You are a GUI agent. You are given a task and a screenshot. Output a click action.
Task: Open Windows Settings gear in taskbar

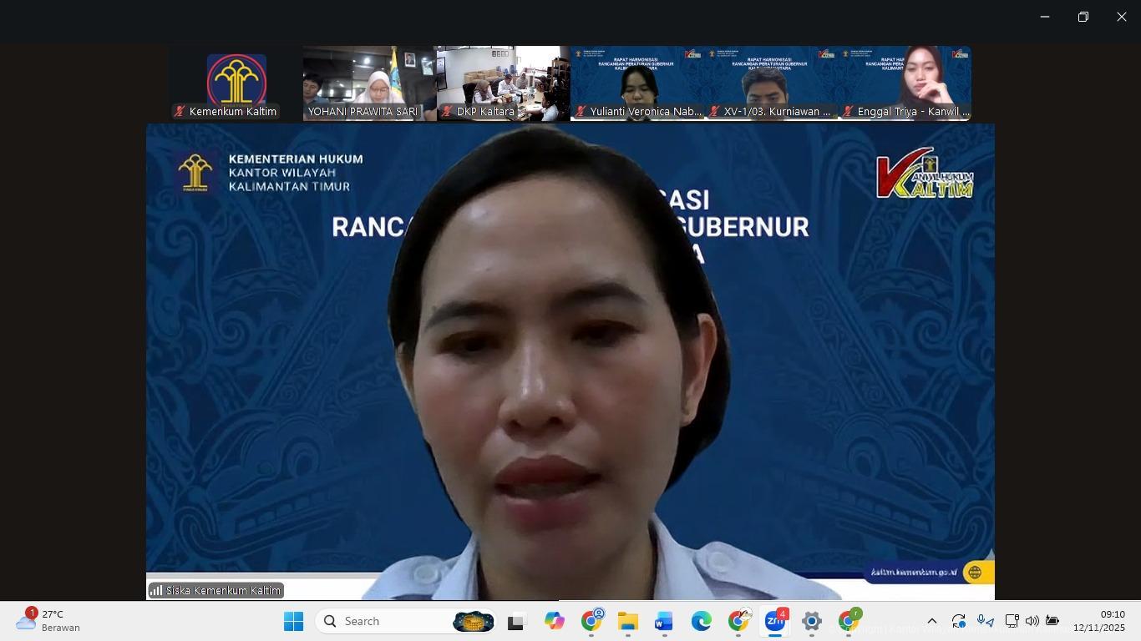[811, 621]
